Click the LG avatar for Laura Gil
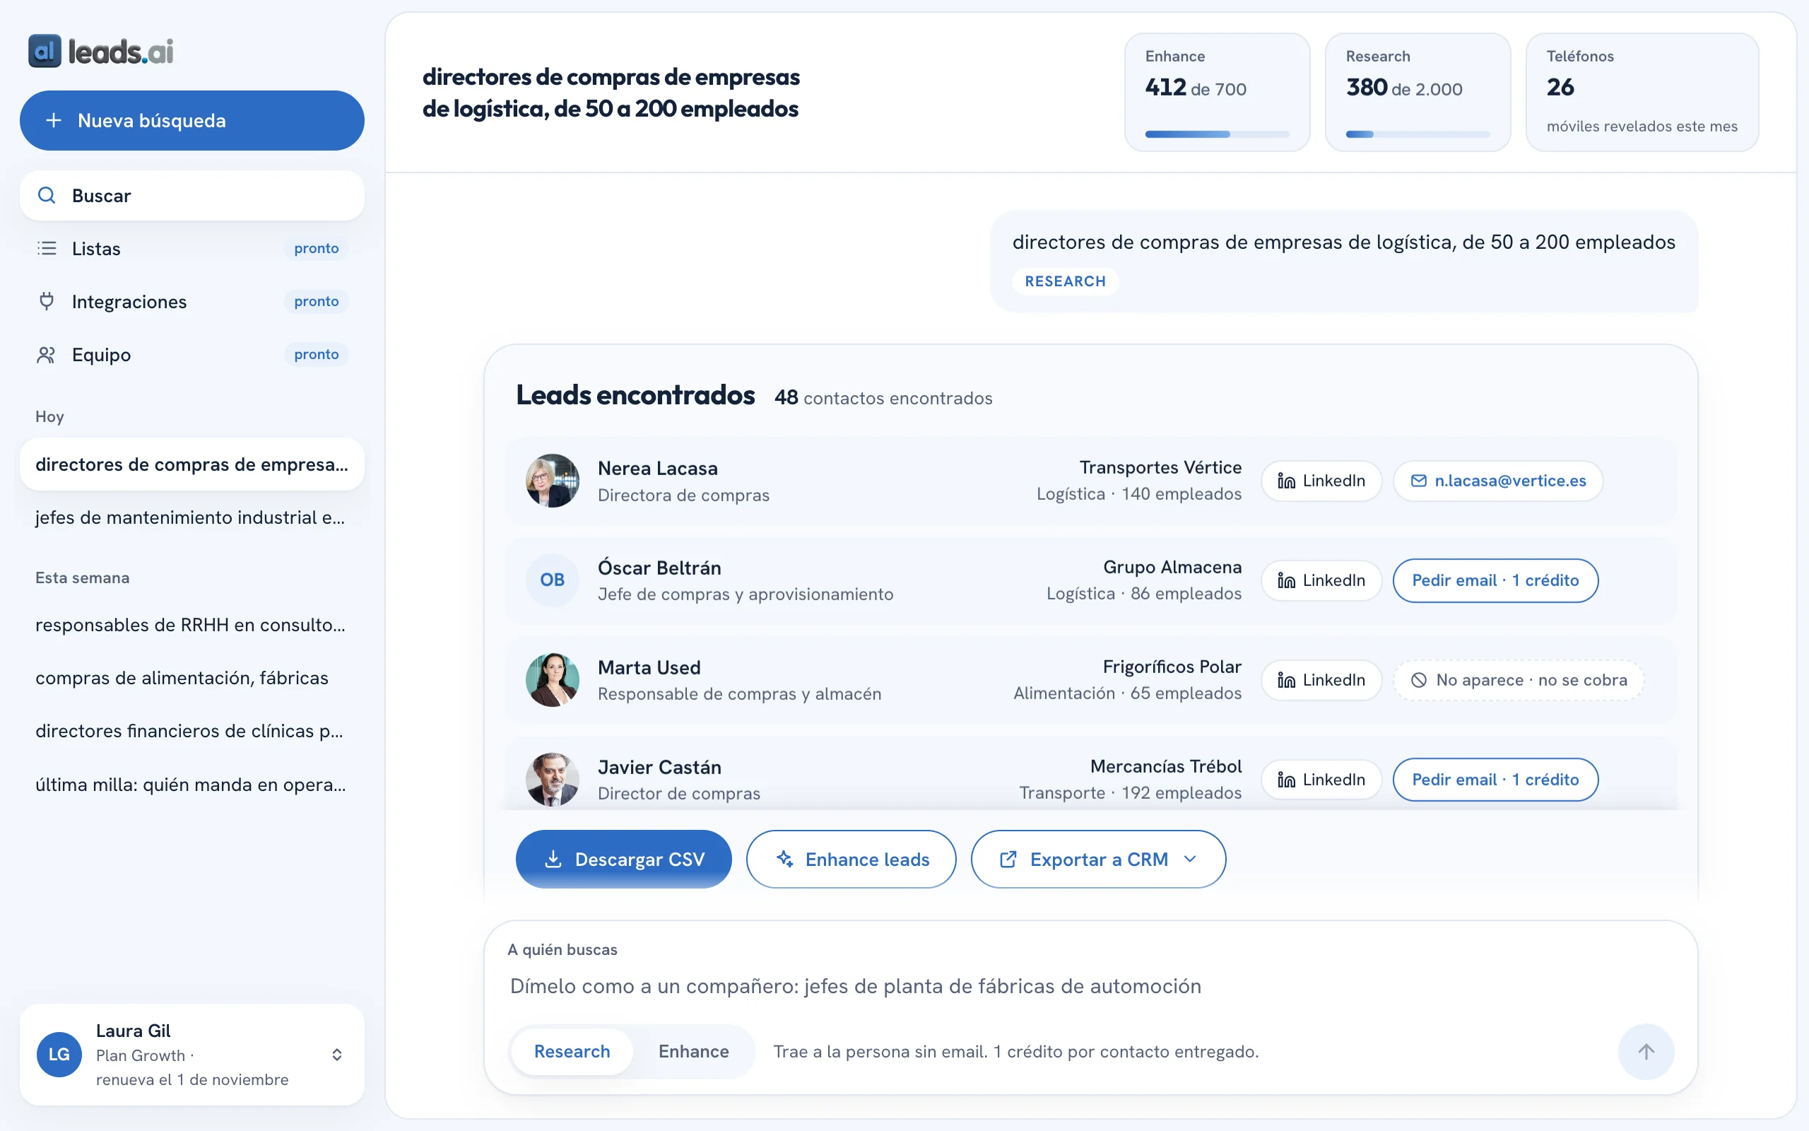 (59, 1054)
